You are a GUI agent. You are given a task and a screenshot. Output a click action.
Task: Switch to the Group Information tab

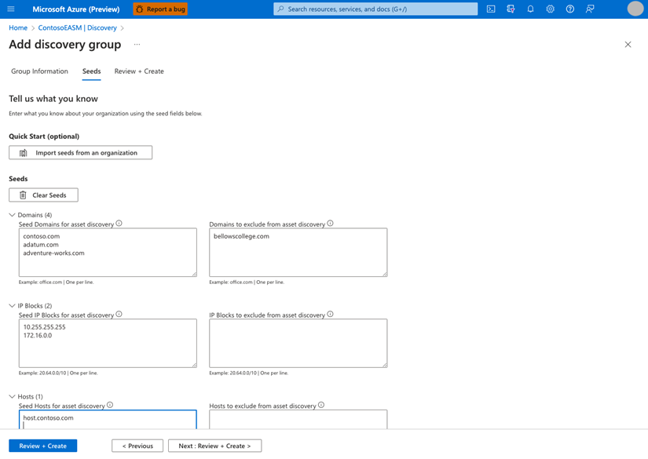(38, 71)
